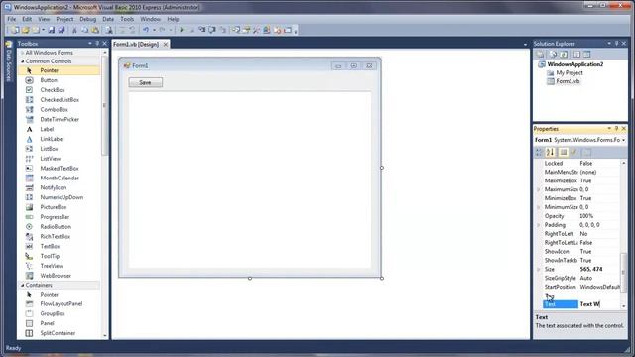Expand the MaximumSize property
The height and width of the screenshot is (357, 635).
coord(539,189)
